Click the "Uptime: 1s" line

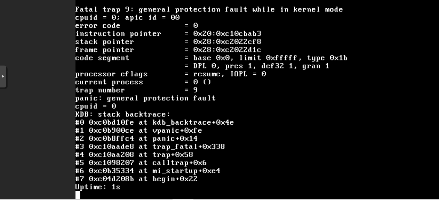pyautogui.click(x=98, y=187)
